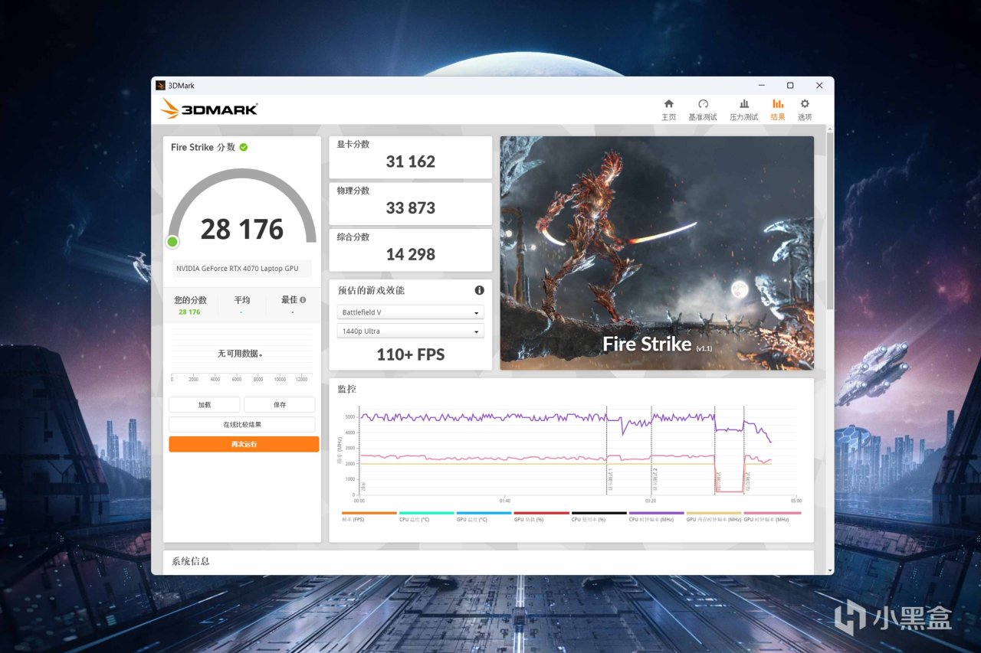Click the 加载 load button
The width and height of the screenshot is (981, 653).
(x=205, y=405)
